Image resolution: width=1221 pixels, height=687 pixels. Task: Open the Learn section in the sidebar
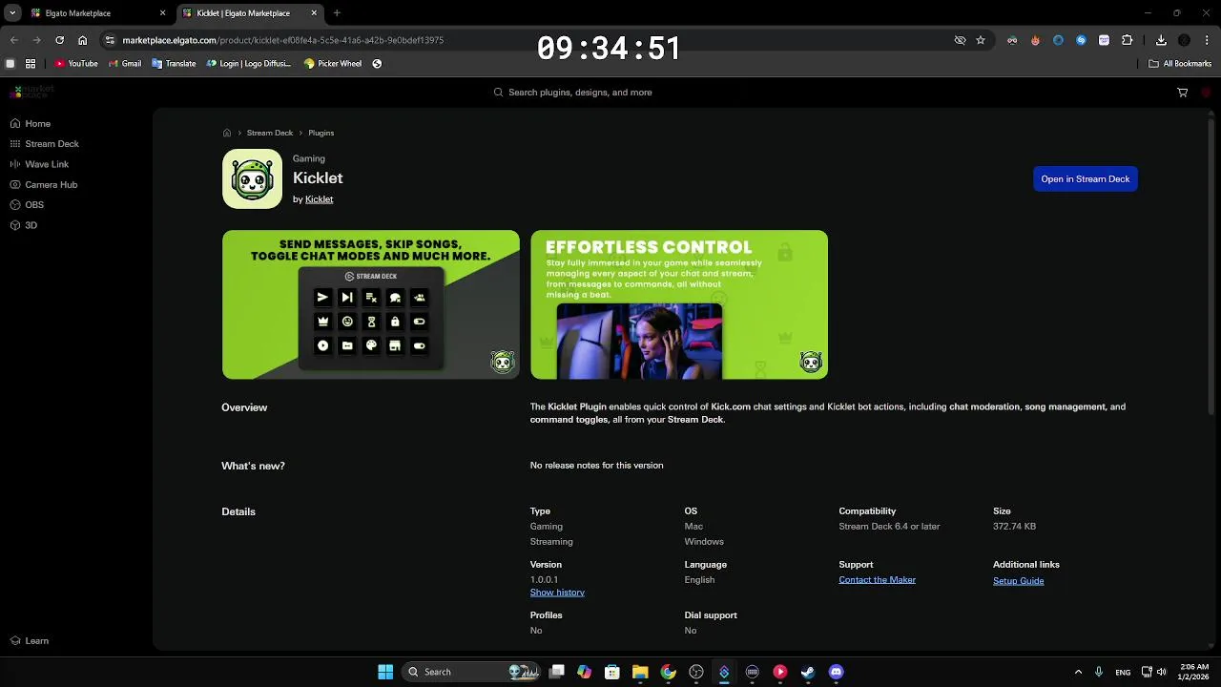(30, 641)
